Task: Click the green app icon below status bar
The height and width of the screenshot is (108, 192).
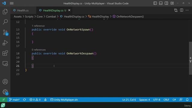Action: 3,105
